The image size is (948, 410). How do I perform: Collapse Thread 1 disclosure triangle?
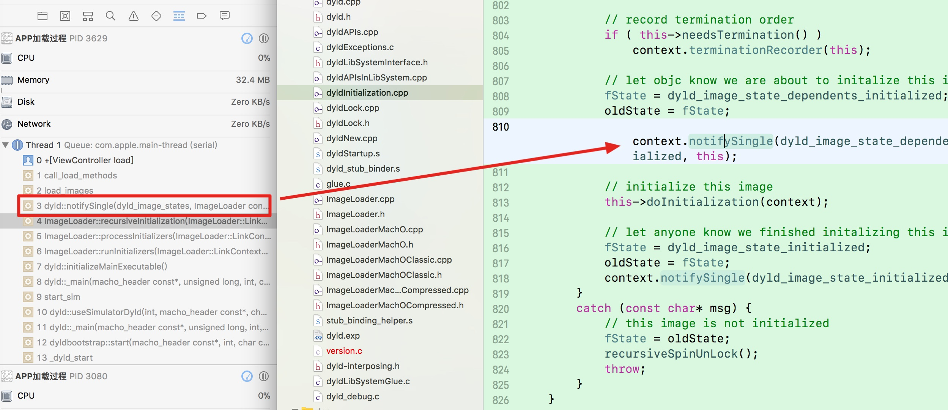5,145
